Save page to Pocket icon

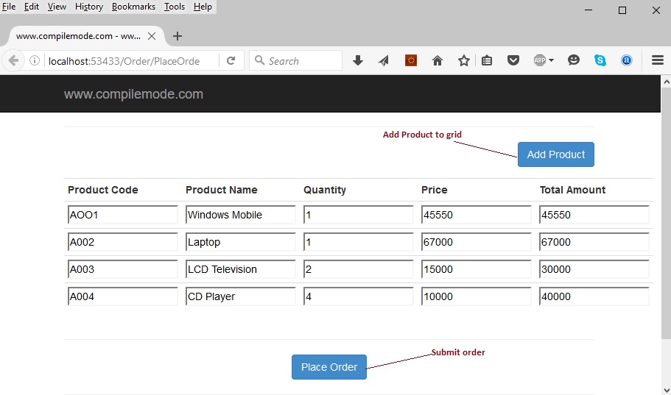[x=513, y=61]
